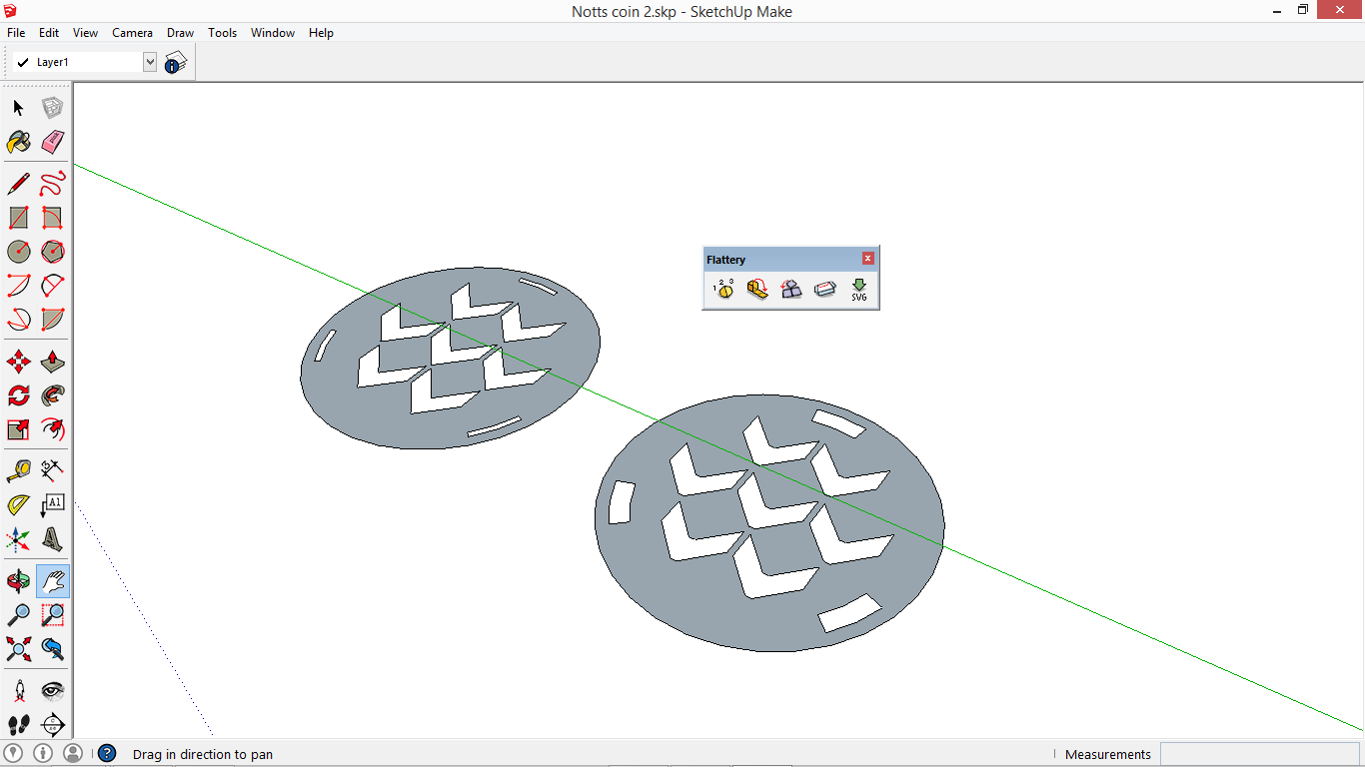Open the Layer Manager dialog

[176, 61]
